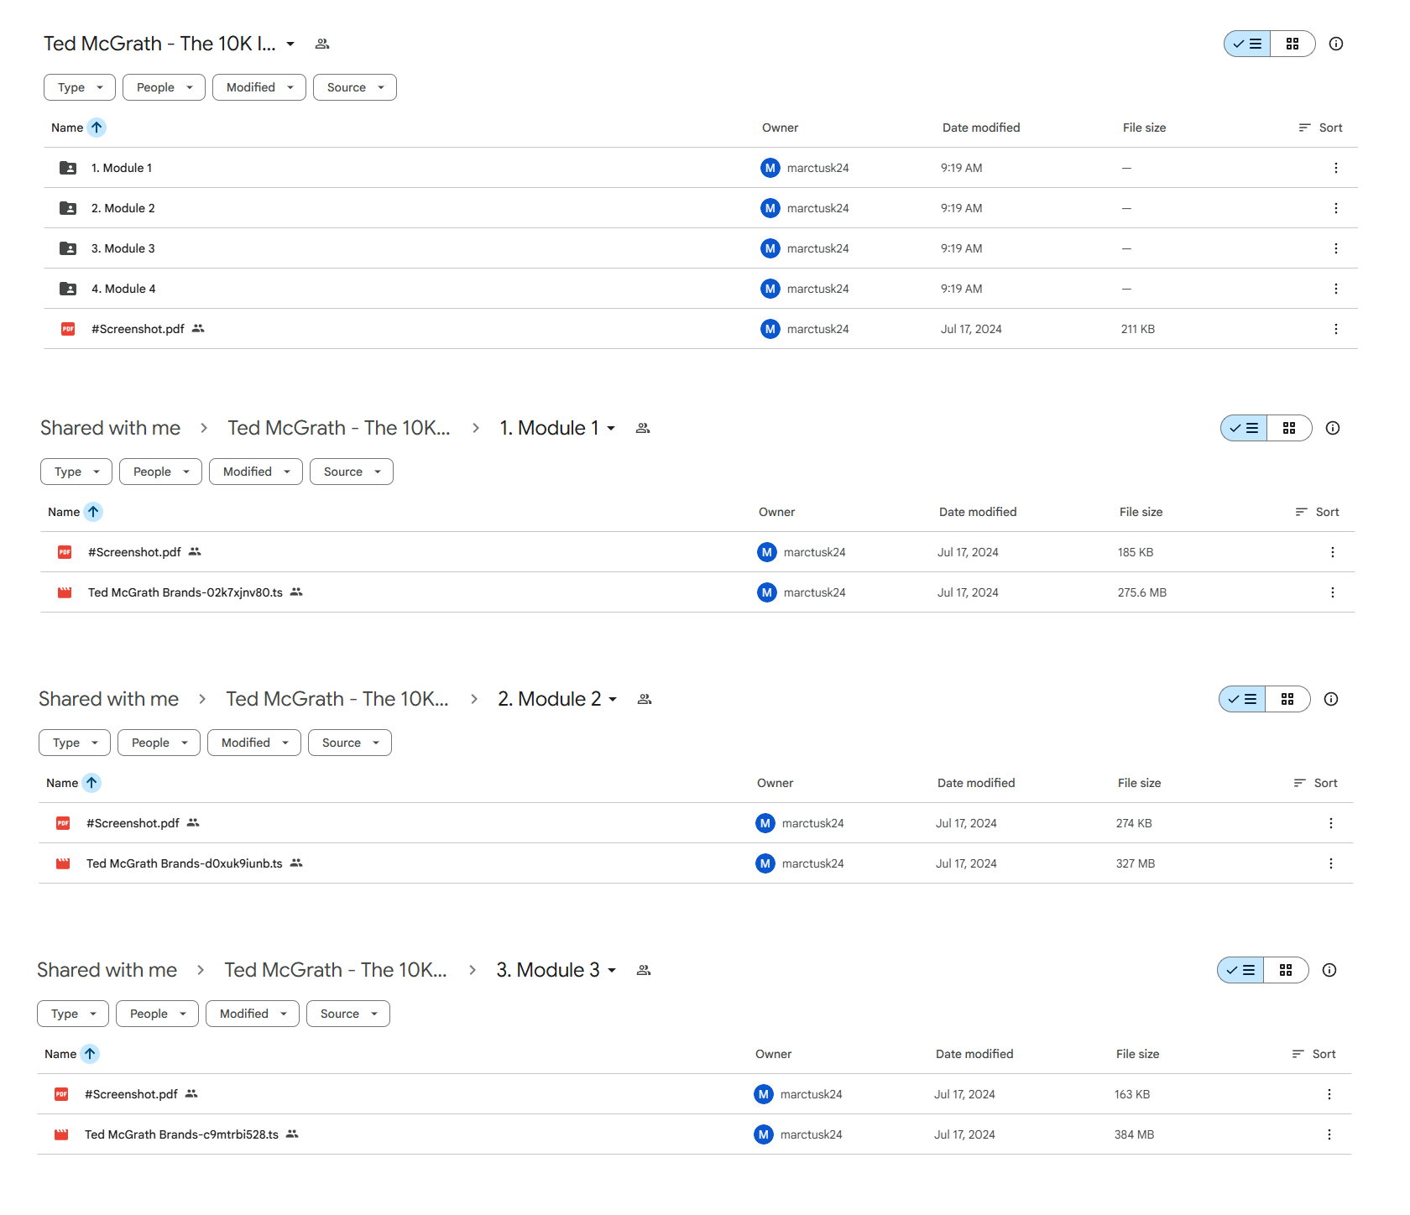This screenshot has height=1215, width=1410.
Task: Click shared-people icon beside 2. Module 2 breadcrumb
Action: pyautogui.click(x=645, y=699)
